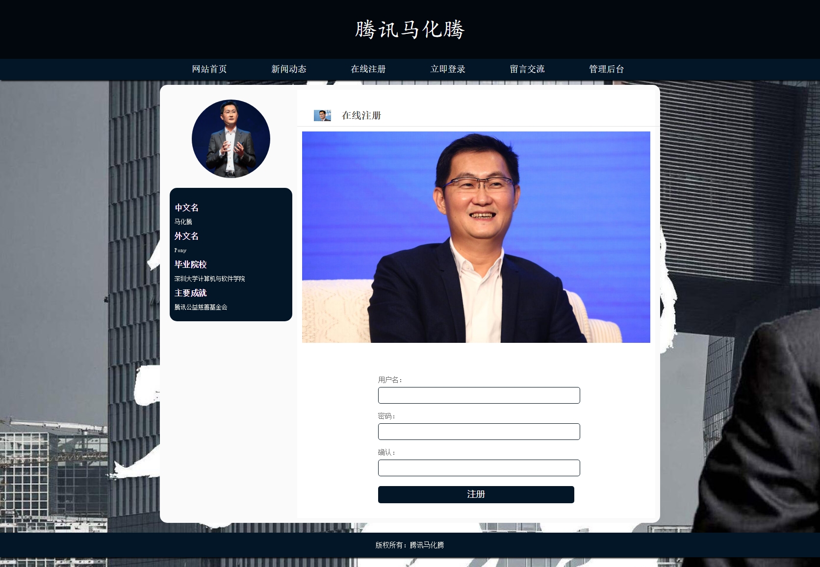The height and width of the screenshot is (567, 820).
Task: Submit the form with the 注册 button
Action: tap(476, 494)
